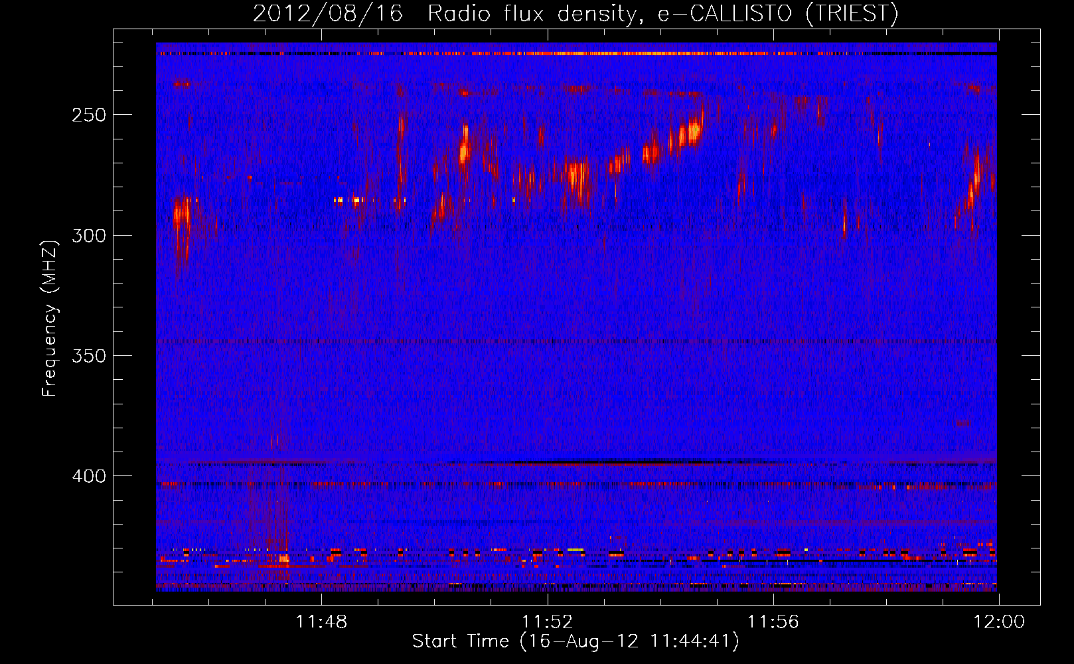
Task: Select the 400 frequency tick label
Action: point(89,477)
